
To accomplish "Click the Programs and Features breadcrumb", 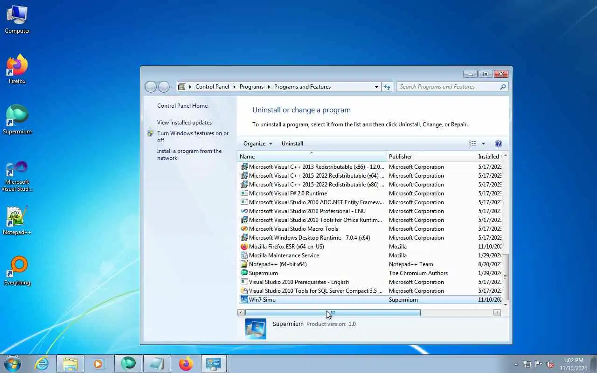I will click(x=302, y=87).
